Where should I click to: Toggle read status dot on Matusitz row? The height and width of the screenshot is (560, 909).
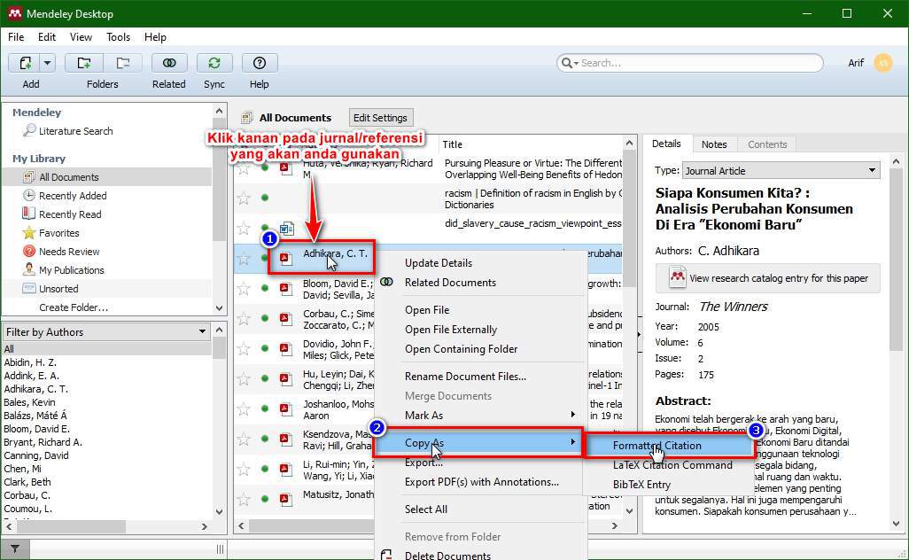265,499
